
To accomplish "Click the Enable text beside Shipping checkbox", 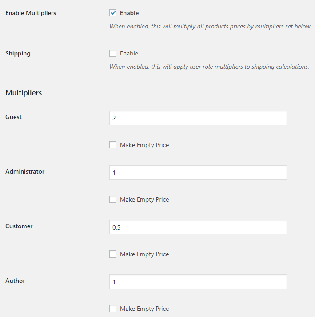I will click(129, 53).
